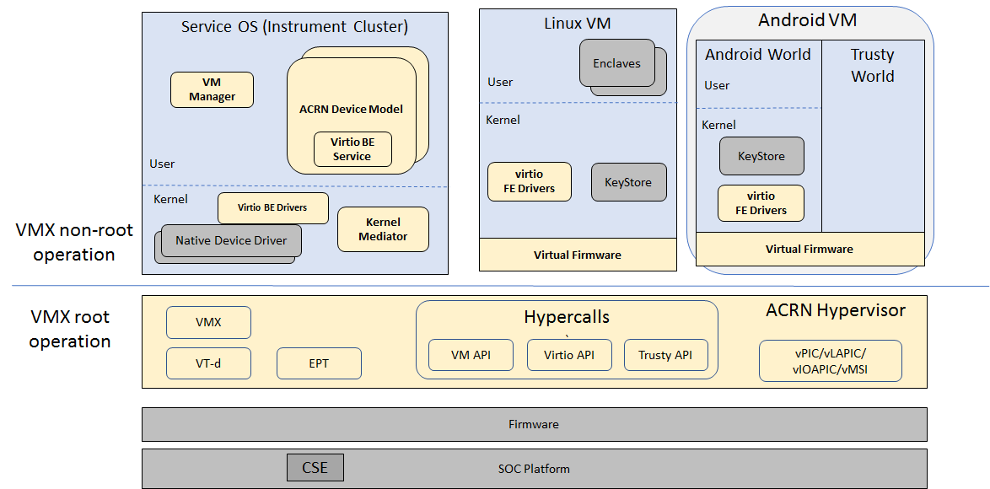Select the ACRN Device Model block
Screen dimensions: 990x489
pos(351,109)
